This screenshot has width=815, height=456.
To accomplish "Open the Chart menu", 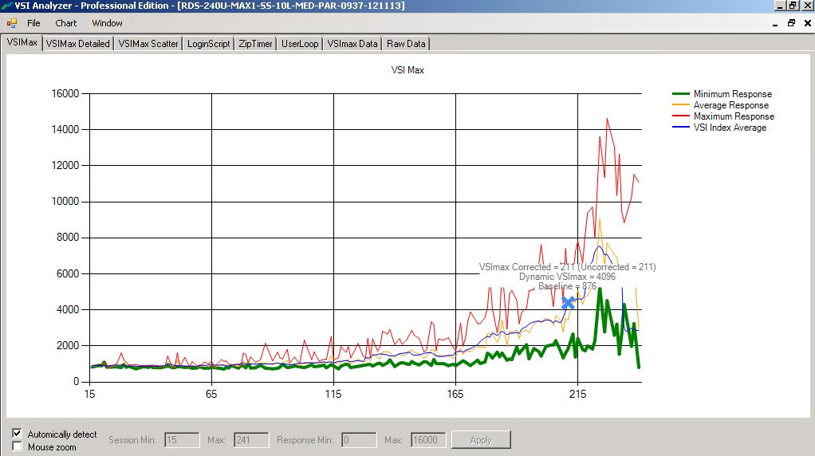I will pyautogui.click(x=66, y=23).
